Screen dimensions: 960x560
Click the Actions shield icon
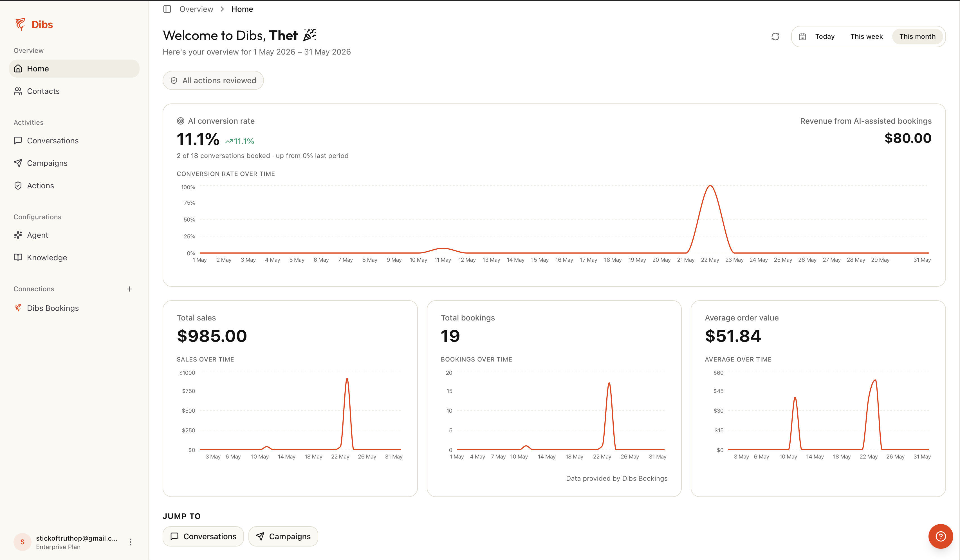pos(18,185)
